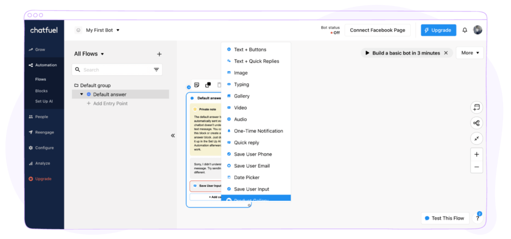Play Build a basic bot in 3 minutes
The width and height of the screenshot is (511, 239).
click(x=367, y=53)
